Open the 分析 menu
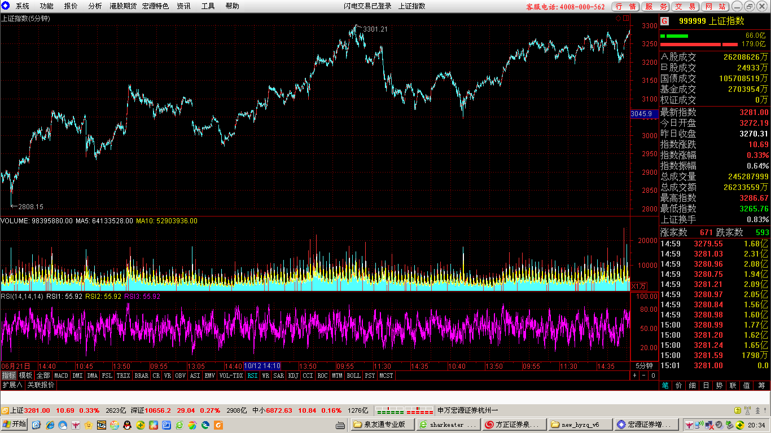This screenshot has width=771, height=433. [x=95, y=6]
